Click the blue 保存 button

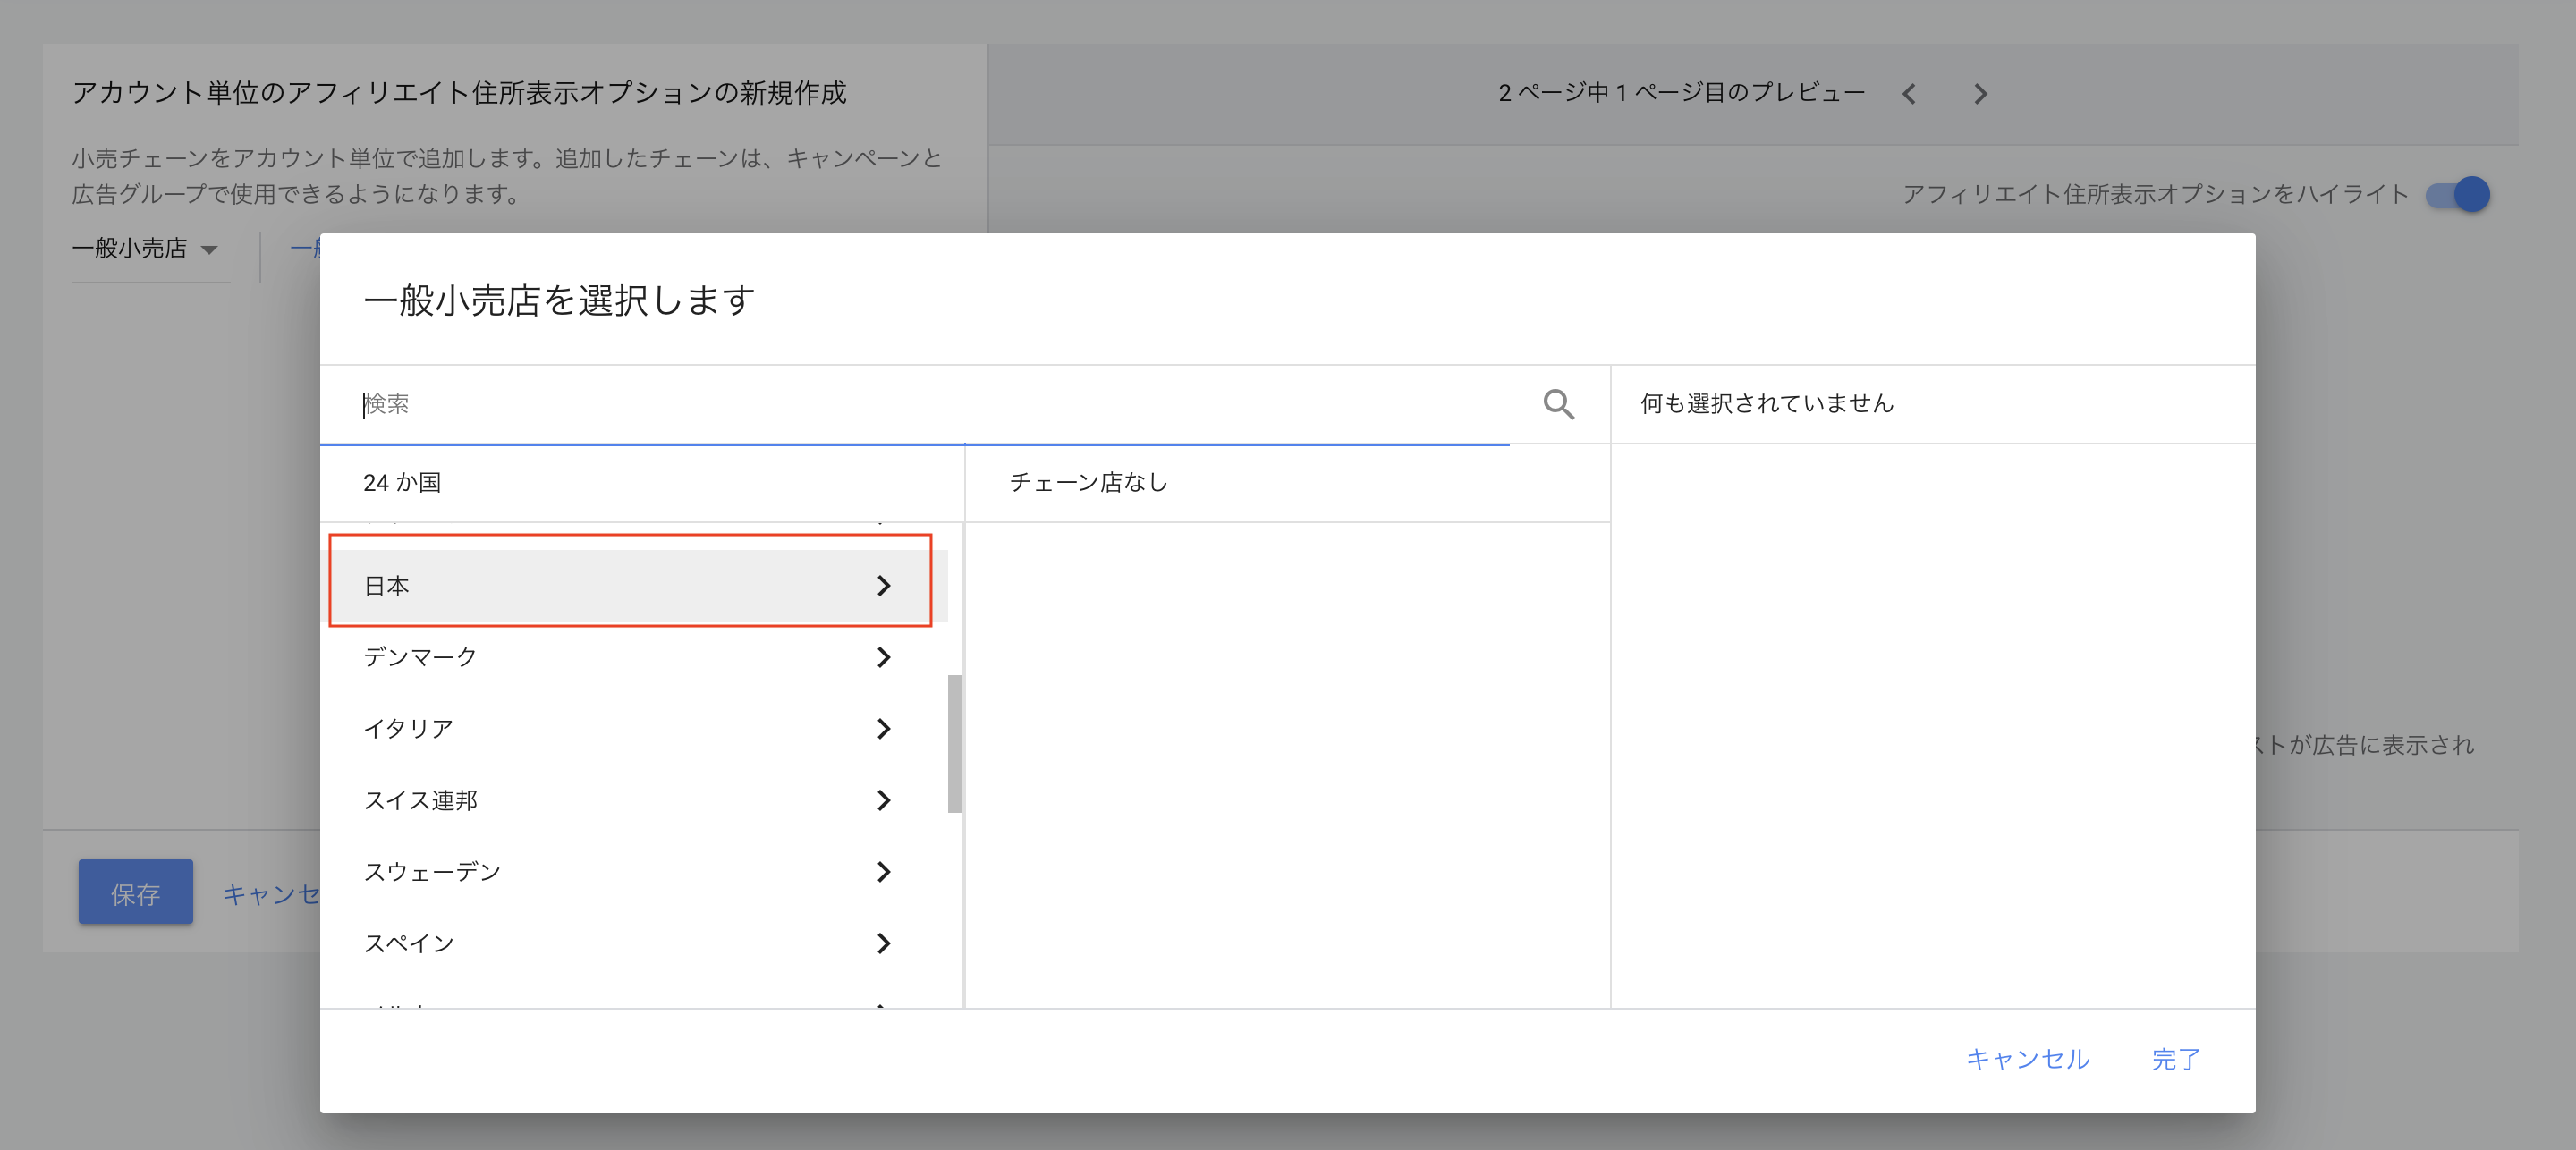(x=135, y=893)
